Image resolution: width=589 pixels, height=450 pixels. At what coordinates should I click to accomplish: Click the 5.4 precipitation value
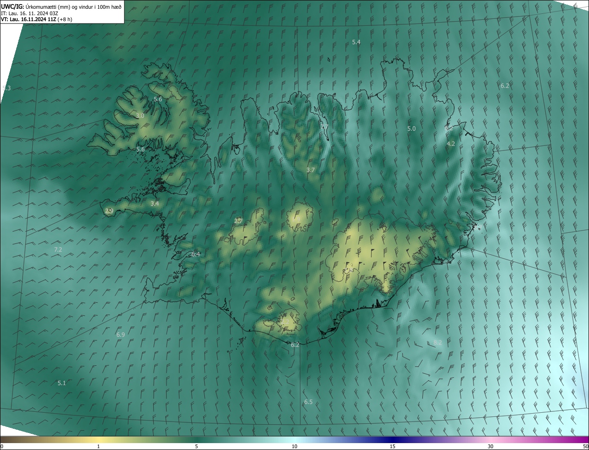[x=356, y=42]
